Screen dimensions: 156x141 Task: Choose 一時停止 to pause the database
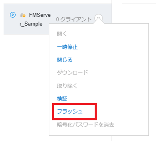(x=67, y=47)
